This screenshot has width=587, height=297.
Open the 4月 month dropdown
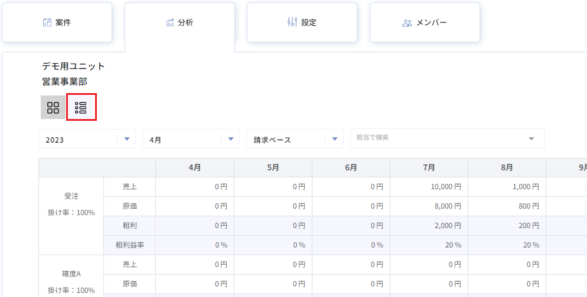pos(191,139)
